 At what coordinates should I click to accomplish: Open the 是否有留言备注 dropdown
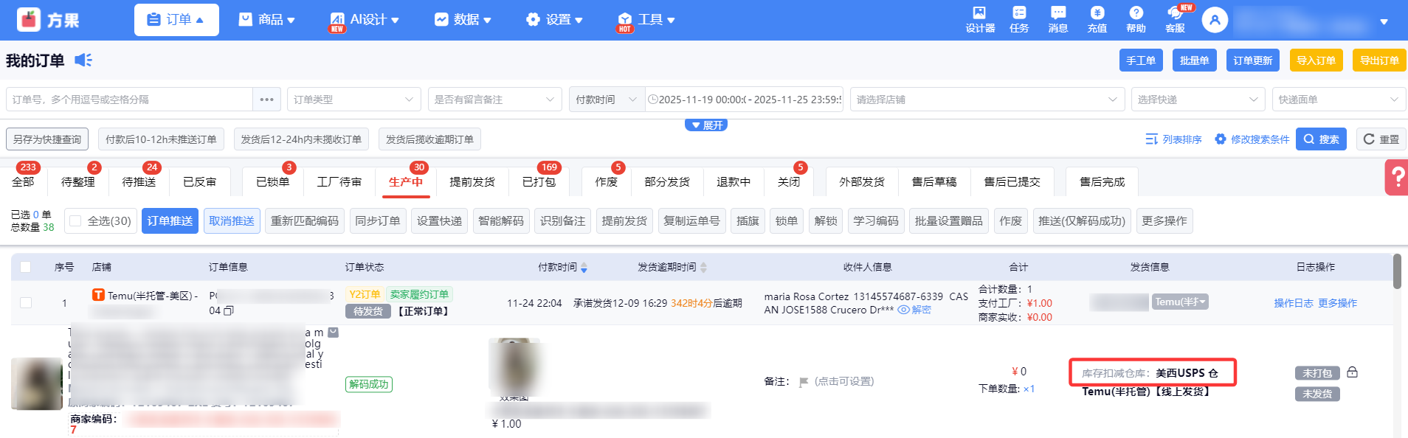pos(495,100)
